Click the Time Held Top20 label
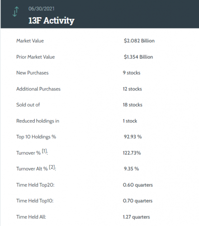 (35, 185)
